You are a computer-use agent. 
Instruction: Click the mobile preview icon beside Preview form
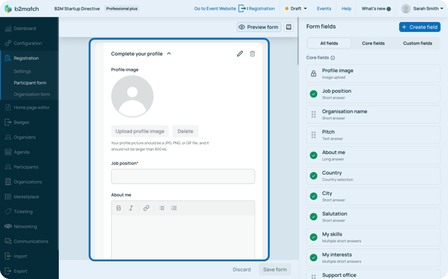click(289, 27)
